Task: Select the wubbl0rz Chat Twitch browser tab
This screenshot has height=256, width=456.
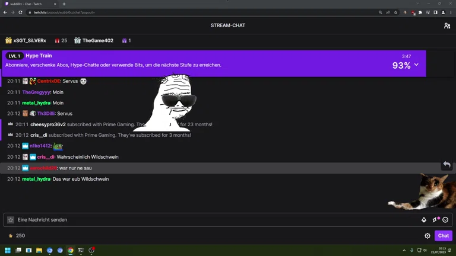Action: (x=30, y=4)
